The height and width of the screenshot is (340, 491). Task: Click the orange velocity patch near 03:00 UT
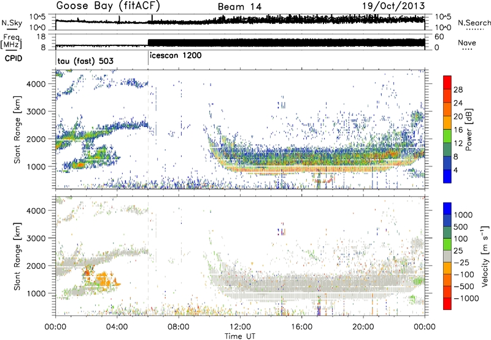(x=103, y=279)
